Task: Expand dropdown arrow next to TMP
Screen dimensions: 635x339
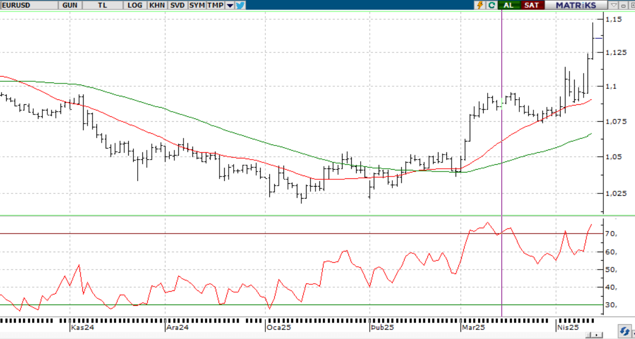Action: [230, 6]
